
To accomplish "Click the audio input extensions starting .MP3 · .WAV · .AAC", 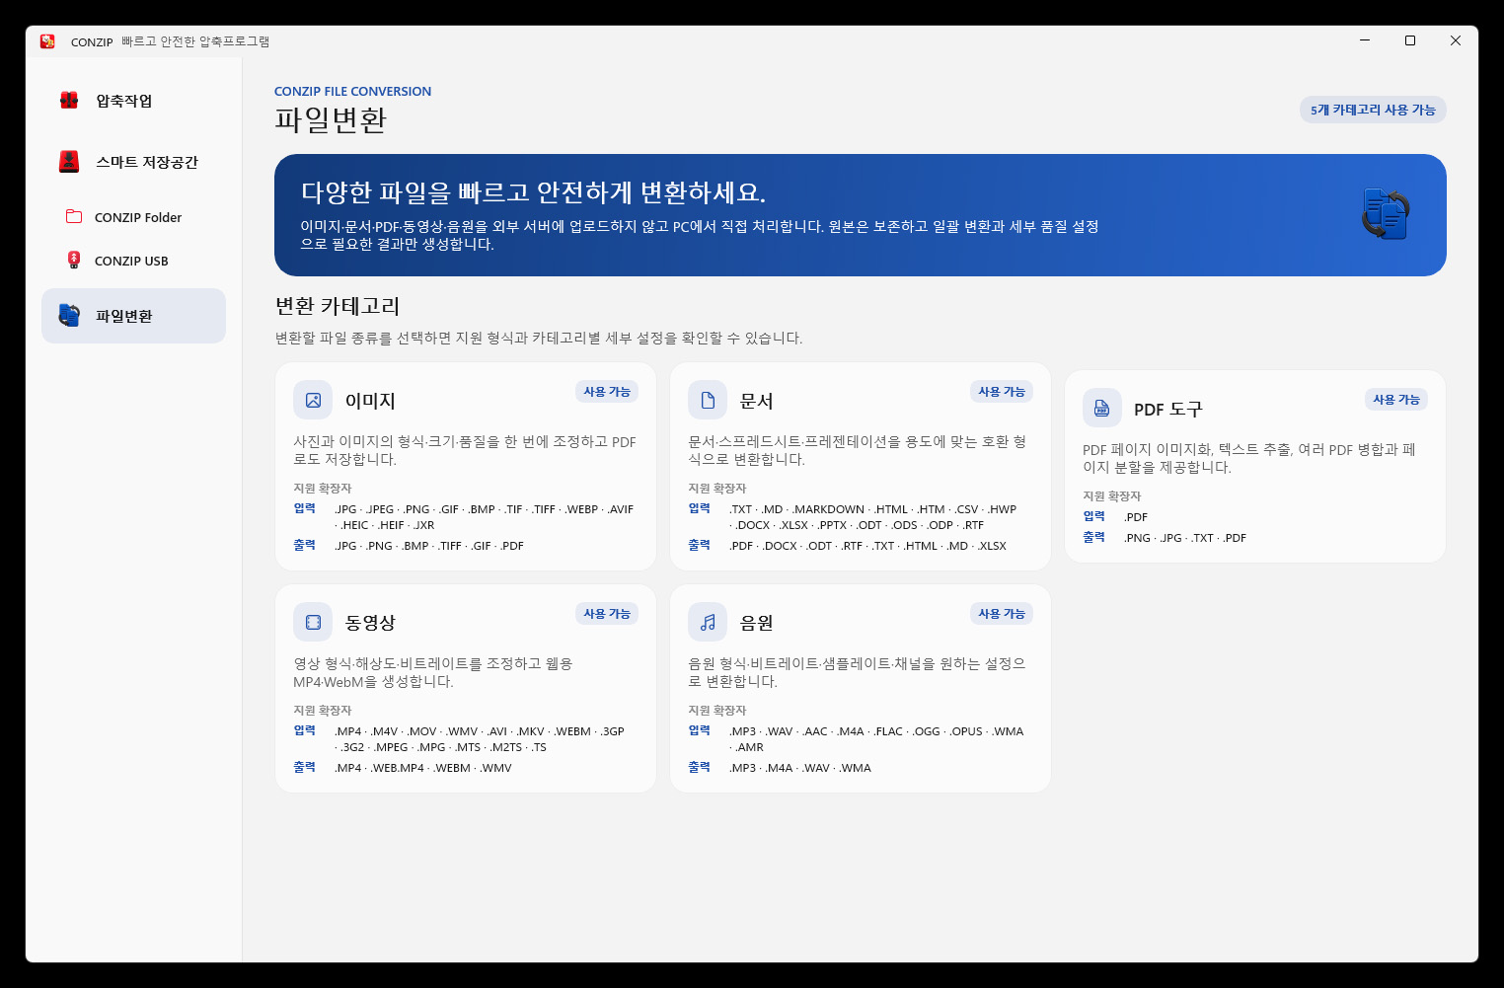I will pyautogui.click(x=876, y=739).
